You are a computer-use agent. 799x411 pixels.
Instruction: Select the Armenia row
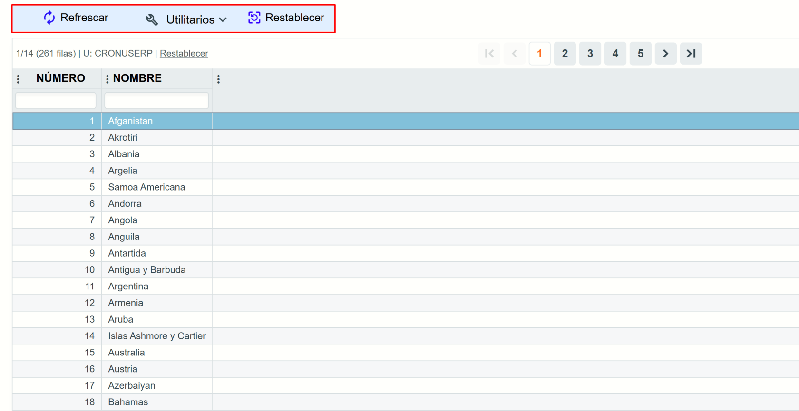coord(406,303)
